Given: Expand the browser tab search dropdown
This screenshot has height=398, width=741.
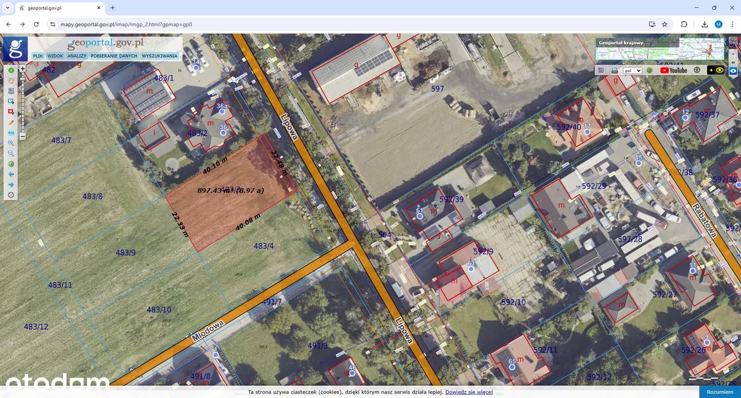Looking at the screenshot, I should [8, 8].
